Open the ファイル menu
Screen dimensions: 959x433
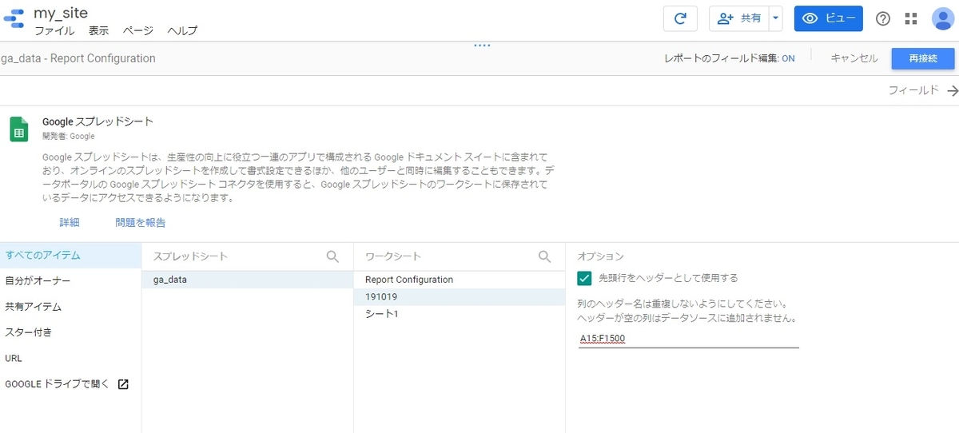pyautogui.click(x=54, y=30)
